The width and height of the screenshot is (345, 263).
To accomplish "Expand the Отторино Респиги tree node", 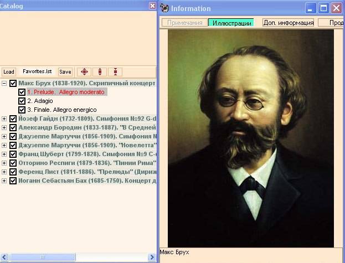I will coord(4,163).
